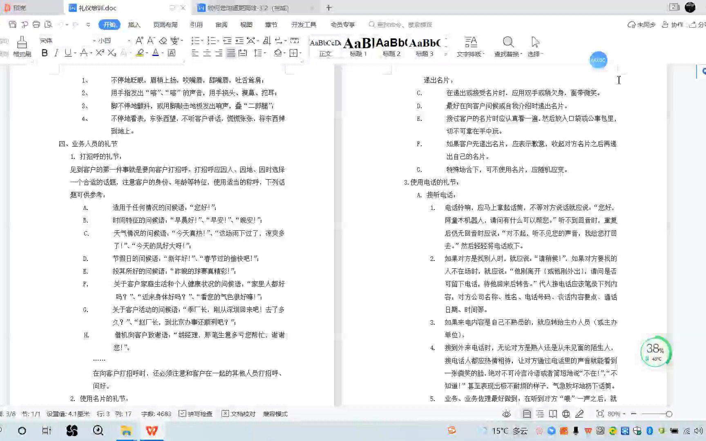The height and width of the screenshot is (441, 706).
Task: Toggle italic formatting
Action: tap(56, 53)
